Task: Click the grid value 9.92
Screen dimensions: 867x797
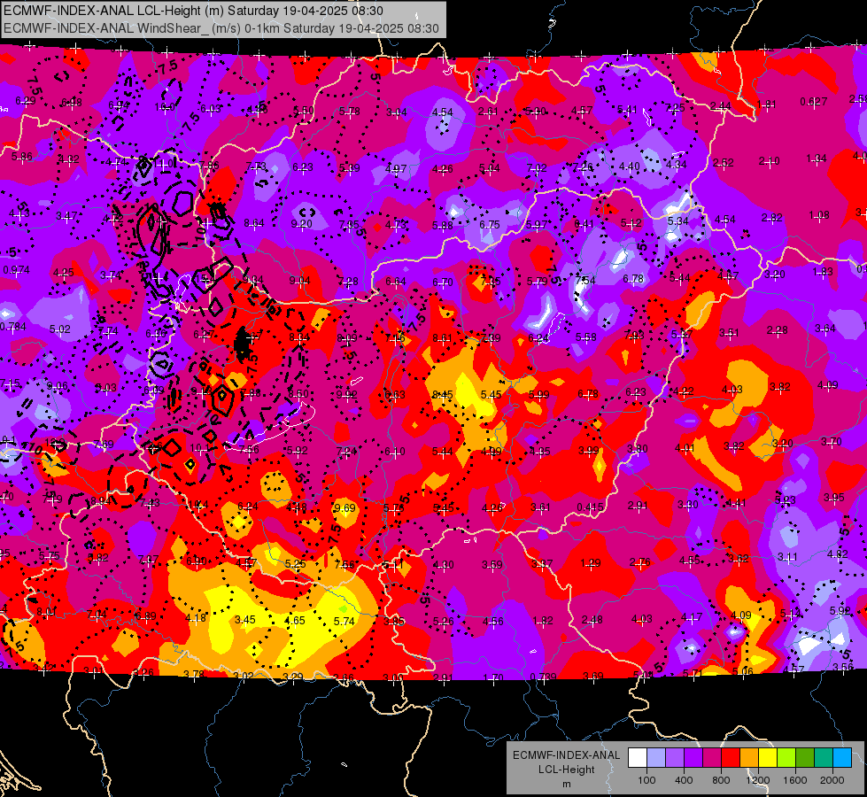Action: [x=346, y=394]
